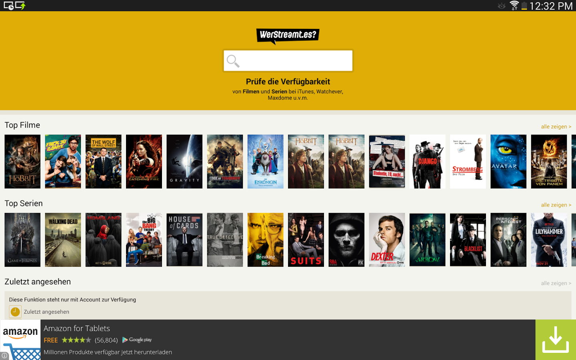This screenshot has width=576, height=360.
Task: Click the Top Filme heading
Action: [x=22, y=125]
